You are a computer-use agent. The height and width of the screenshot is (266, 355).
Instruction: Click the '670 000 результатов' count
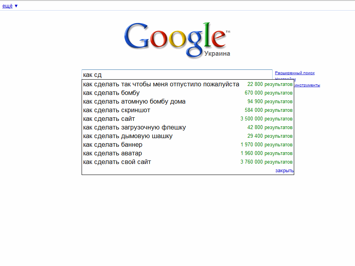pyautogui.click(x=269, y=93)
